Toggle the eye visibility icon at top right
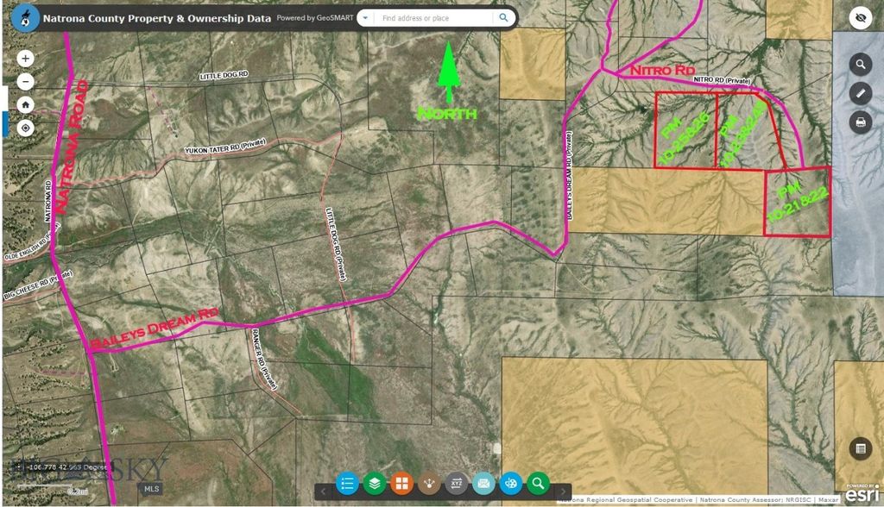 859,17
